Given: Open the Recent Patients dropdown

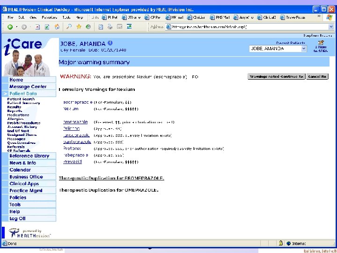Looking at the screenshot, I should point(303,49).
